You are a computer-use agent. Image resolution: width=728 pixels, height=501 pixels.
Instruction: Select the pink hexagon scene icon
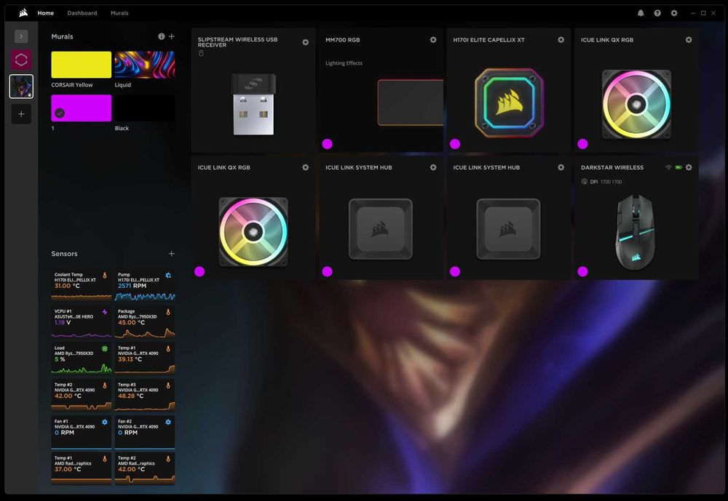(x=21, y=60)
